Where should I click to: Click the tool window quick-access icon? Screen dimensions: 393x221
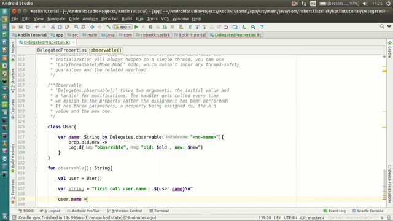tap(14, 218)
